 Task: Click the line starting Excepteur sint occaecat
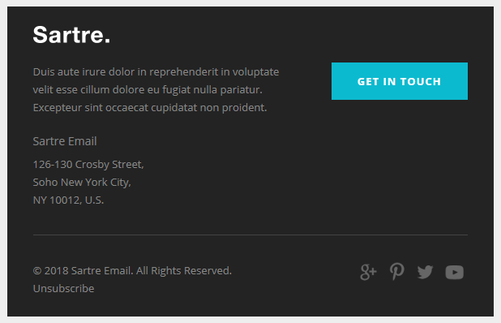150,108
